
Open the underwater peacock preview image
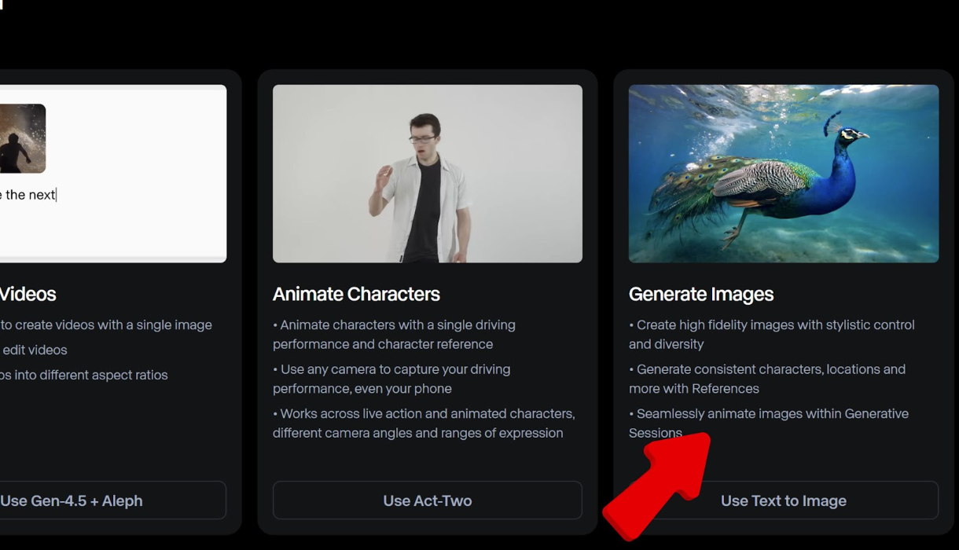click(783, 173)
